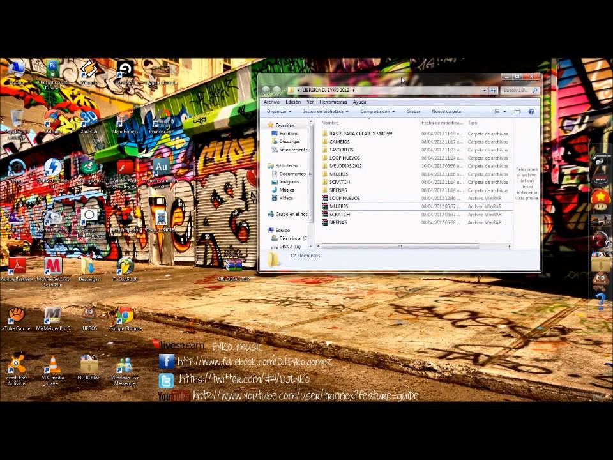The width and height of the screenshot is (613, 460).
Task: Open the Descargas desktop folder
Action: (x=89, y=270)
